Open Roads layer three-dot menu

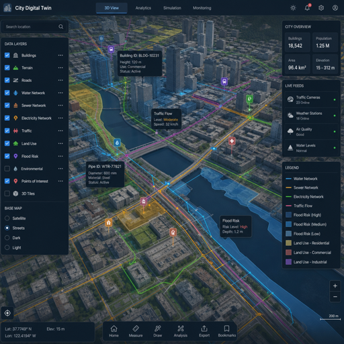[x=60, y=80]
